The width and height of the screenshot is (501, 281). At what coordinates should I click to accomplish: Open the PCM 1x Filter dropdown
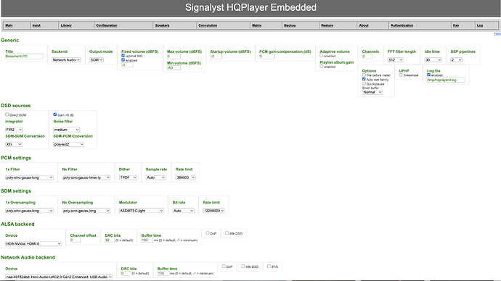tap(29, 177)
